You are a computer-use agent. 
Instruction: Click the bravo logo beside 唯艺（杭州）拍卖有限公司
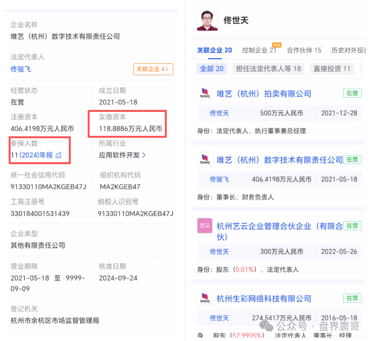204,93
